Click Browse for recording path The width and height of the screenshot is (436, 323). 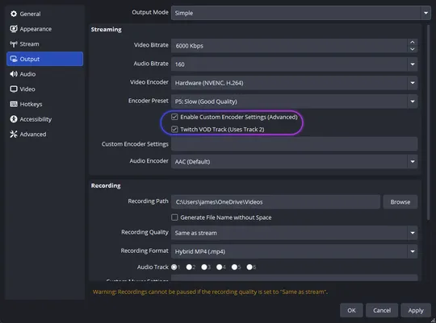click(x=400, y=202)
